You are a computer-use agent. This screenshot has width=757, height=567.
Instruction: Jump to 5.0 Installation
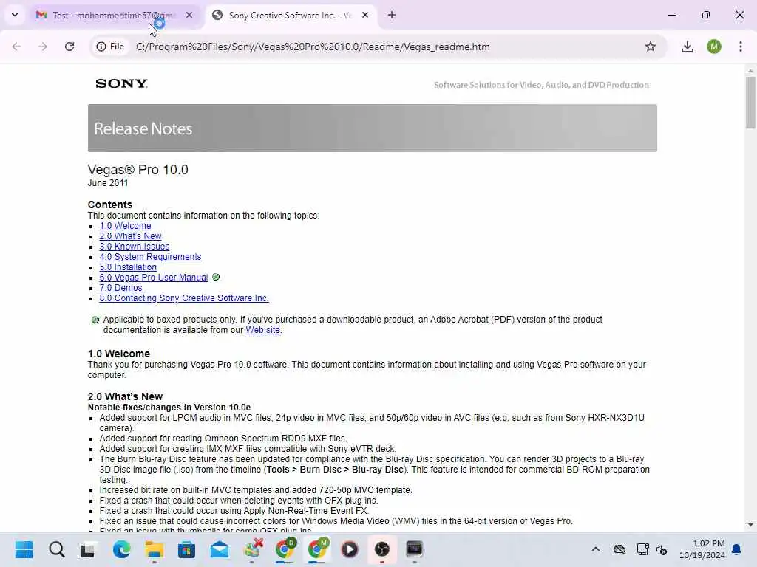pos(128,267)
